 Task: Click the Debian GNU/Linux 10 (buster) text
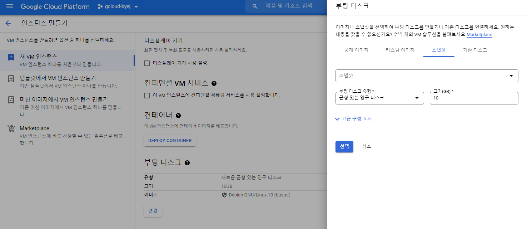pyautogui.click(x=259, y=195)
